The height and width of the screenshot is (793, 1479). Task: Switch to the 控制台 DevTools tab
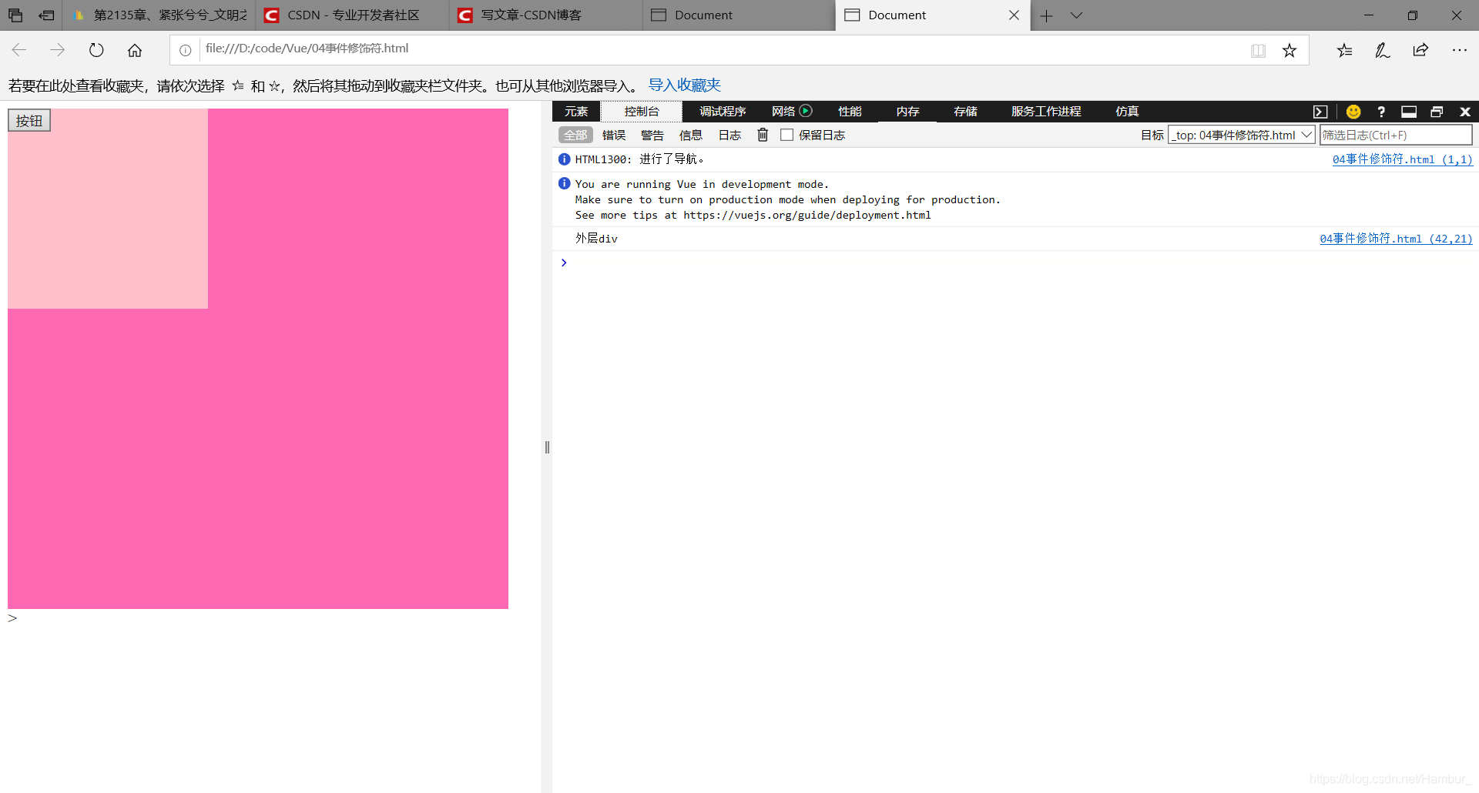(x=642, y=112)
